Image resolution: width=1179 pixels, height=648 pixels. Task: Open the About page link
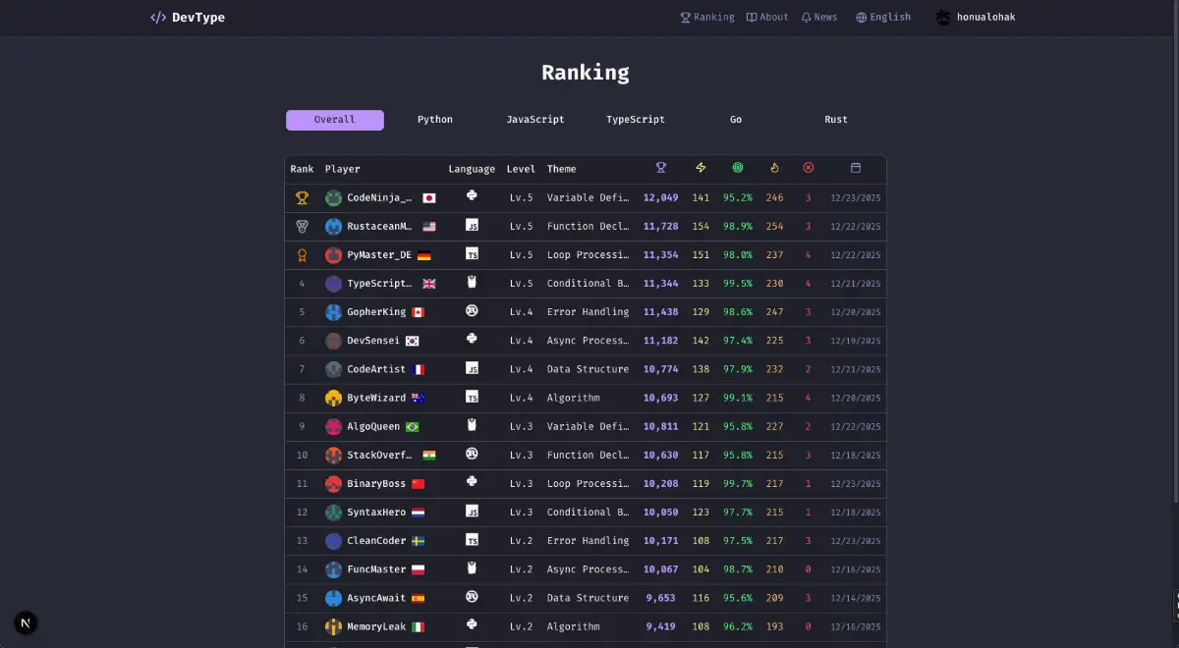tap(766, 17)
